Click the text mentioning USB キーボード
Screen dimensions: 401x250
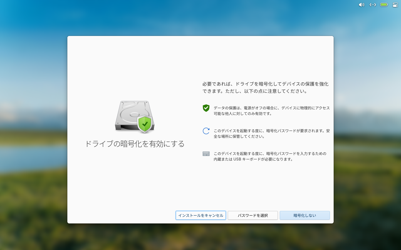tap(270, 156)
